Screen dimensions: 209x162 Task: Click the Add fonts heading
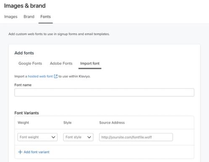(24, 53)
